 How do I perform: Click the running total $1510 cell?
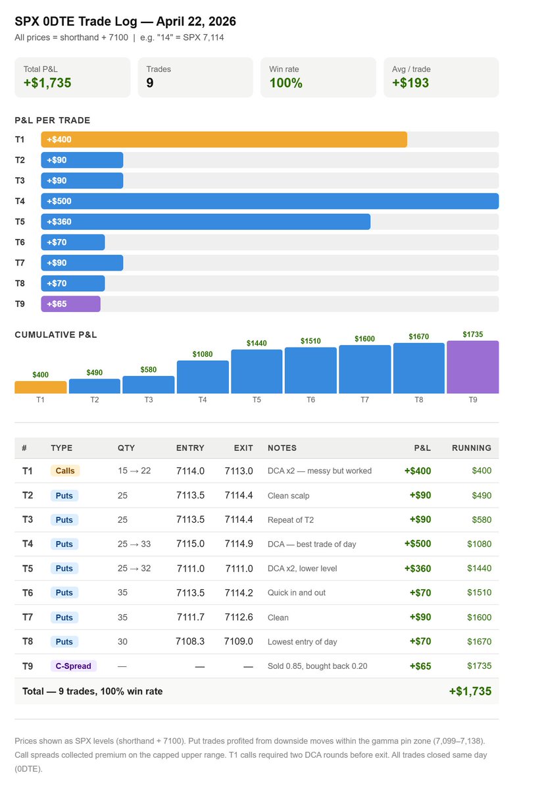[479, 592]
